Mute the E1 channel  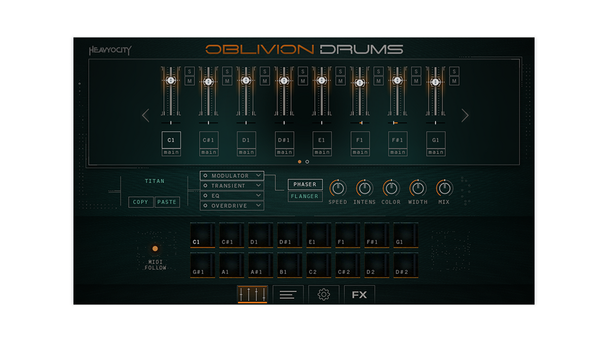pyautogui.click(x=340, y=81)
